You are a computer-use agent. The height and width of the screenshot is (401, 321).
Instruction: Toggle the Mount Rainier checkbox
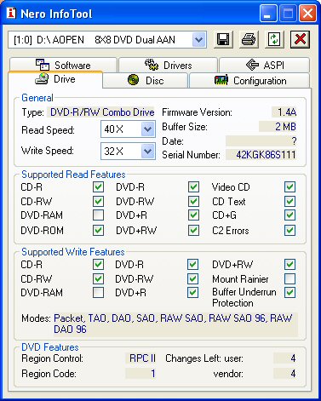pyautogui.click(x=290, y=278)
